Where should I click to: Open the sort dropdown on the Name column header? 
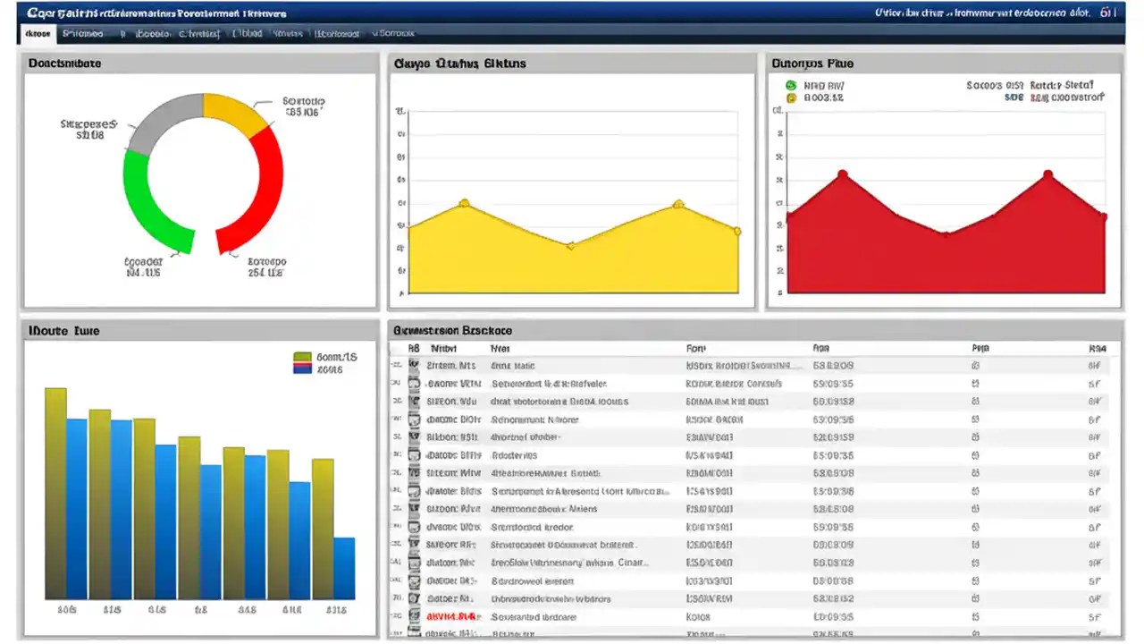(499, 348)
